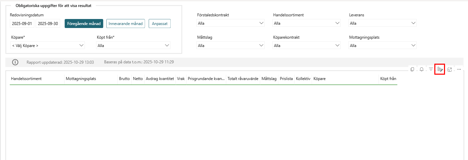Open the Mottagningsplats filter dropdown
The height and width of the screenshot is (160, 468).
(382, 45)
